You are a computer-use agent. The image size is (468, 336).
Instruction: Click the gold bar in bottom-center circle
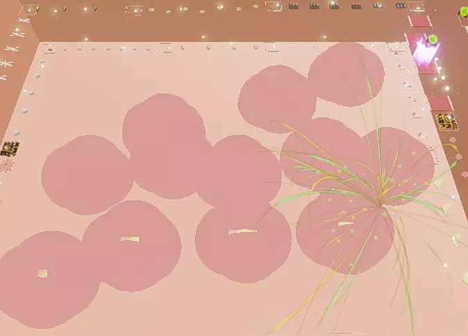242,232
